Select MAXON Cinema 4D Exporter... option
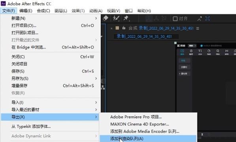 pos(148,124)
